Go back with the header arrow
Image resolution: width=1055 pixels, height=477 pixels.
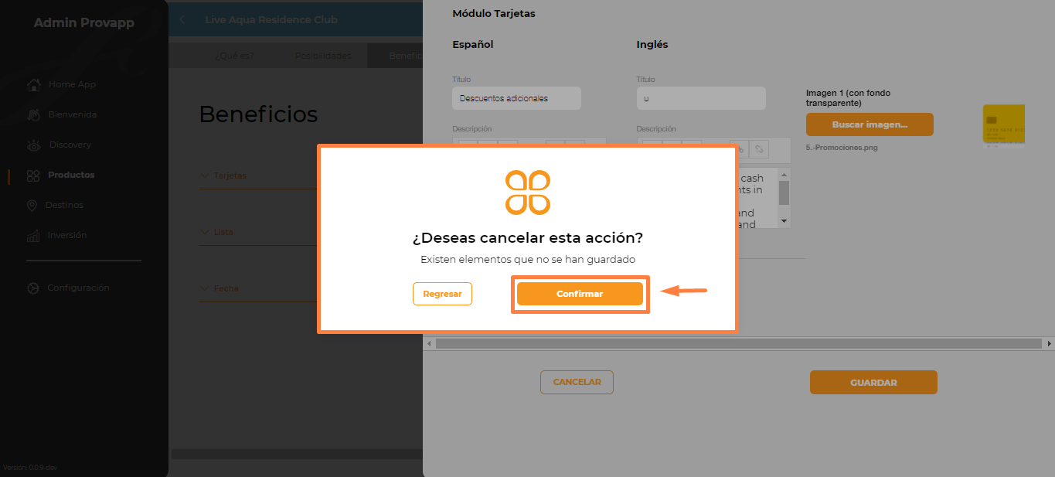(x=182, y=19)
